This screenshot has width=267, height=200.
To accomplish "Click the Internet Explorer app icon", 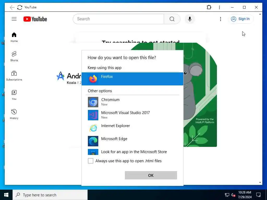I will [x=93, y=128].
